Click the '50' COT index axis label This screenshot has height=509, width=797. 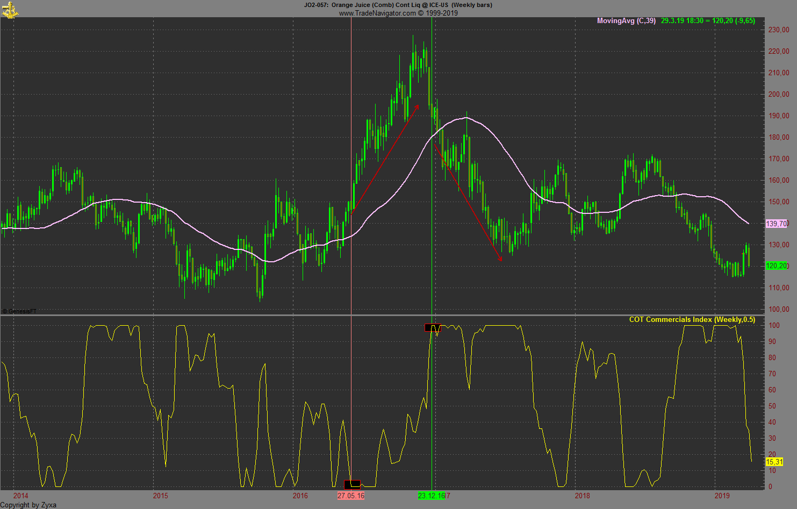pyautogui.click(x=772, y=406)
